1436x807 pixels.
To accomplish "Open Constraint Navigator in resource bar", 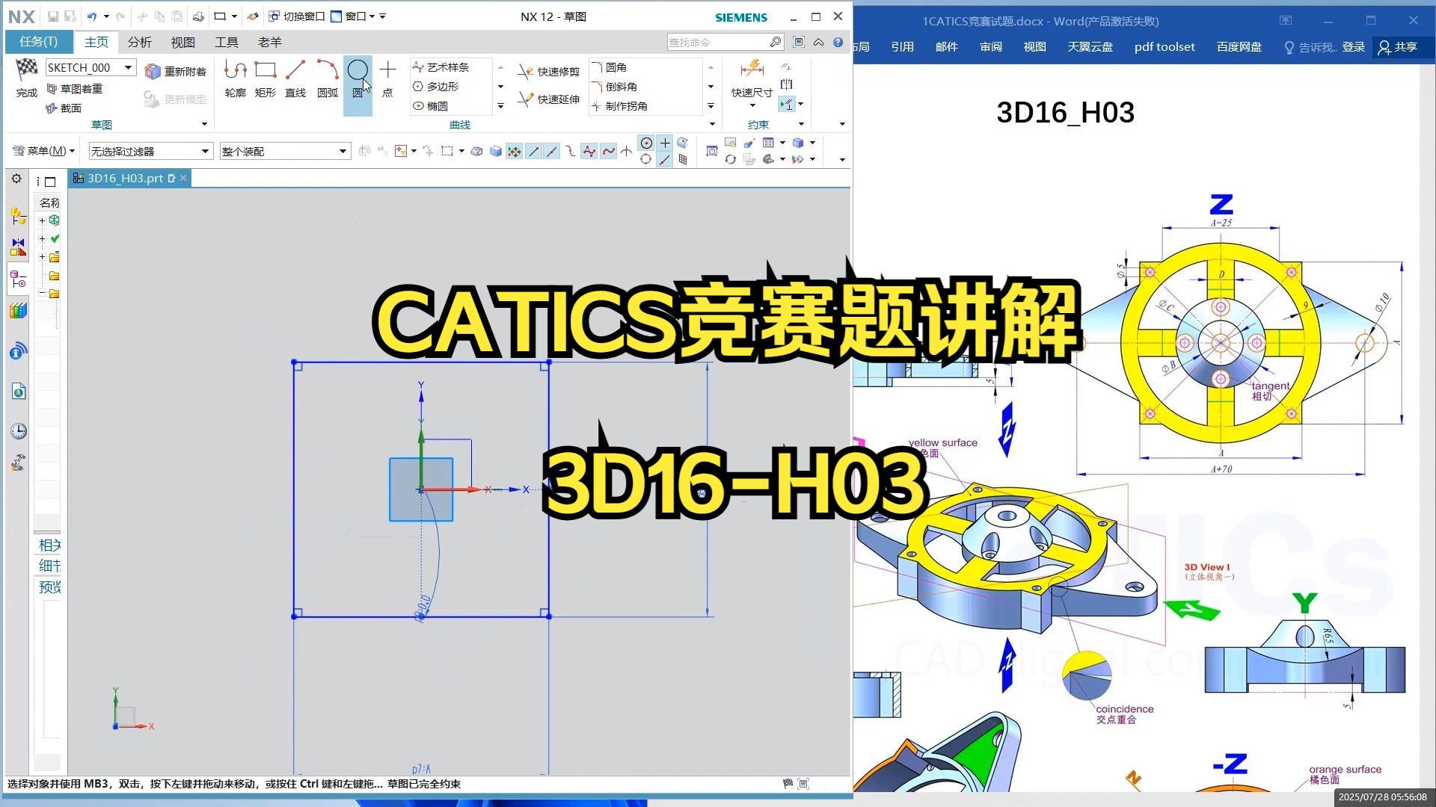I will pyautogui.click(x=18, y=247).
